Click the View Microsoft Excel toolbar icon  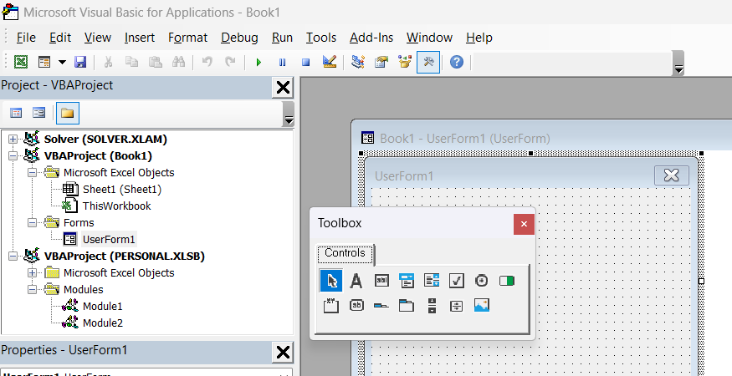click(21, 62)
